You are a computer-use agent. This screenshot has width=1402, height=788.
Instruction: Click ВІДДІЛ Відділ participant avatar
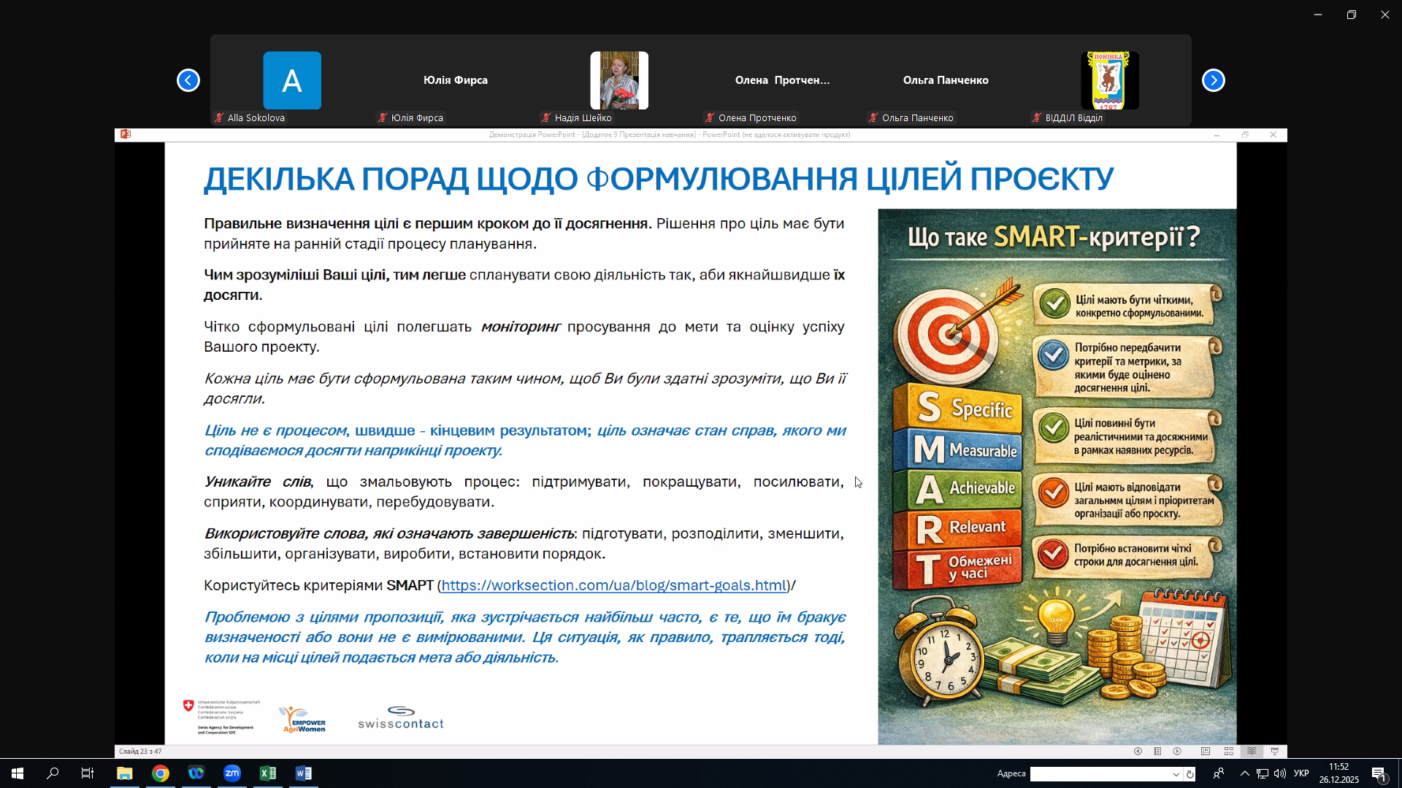click(x=1109, y=80)
